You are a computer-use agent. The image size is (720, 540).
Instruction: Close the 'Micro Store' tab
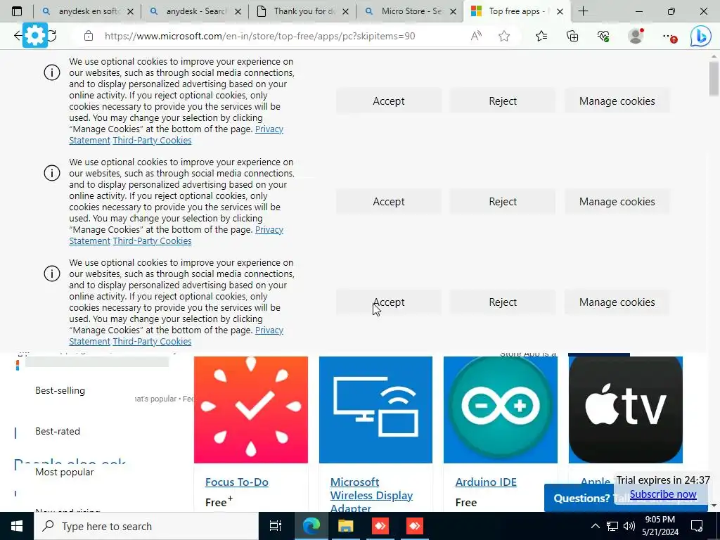coord(454,12)
